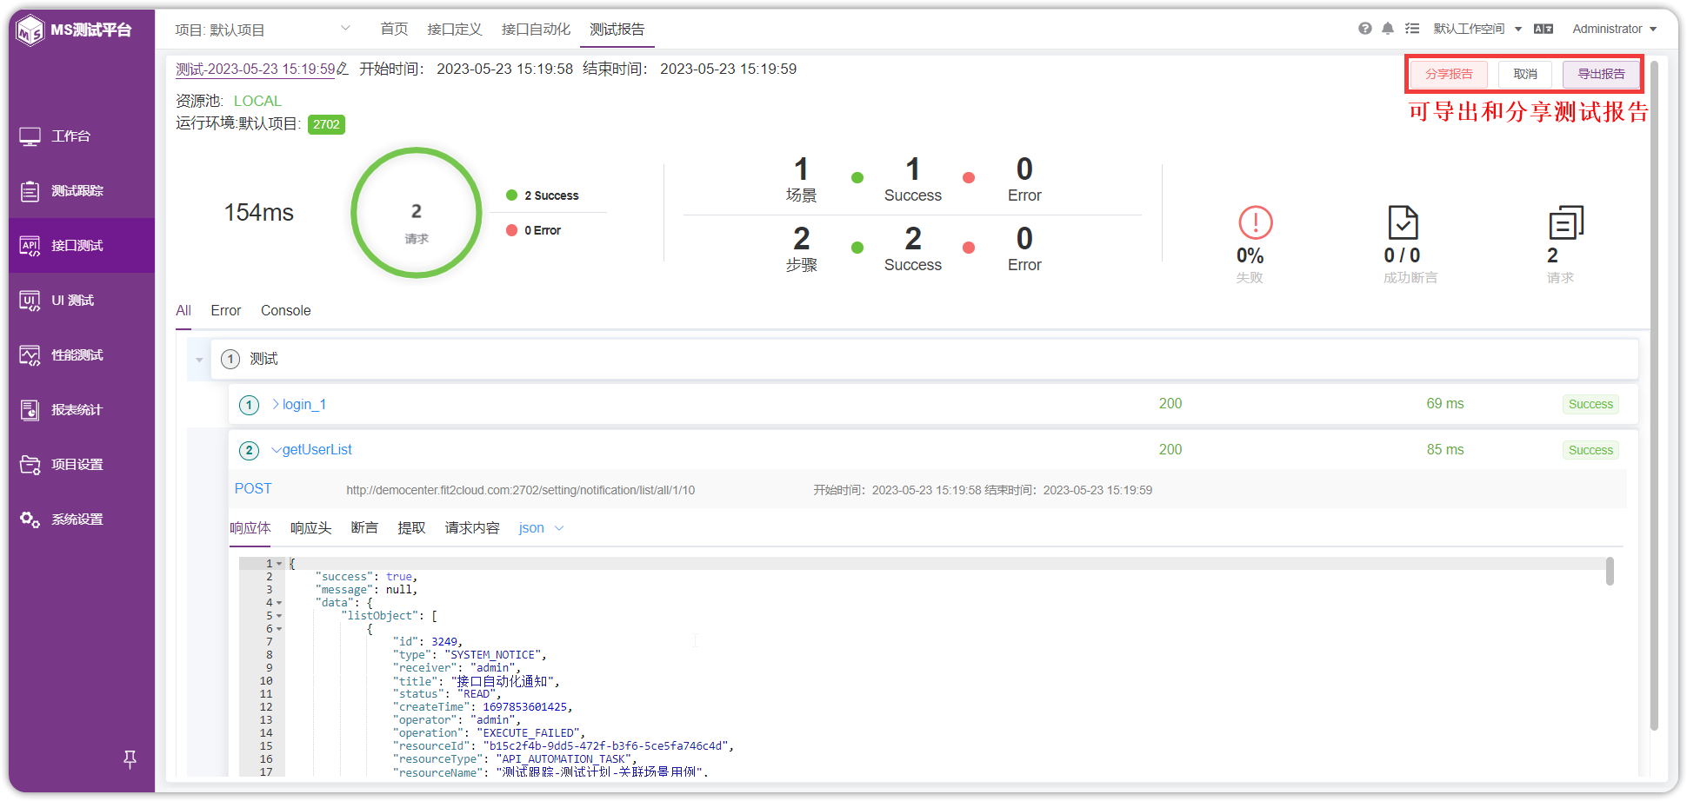Image resolution: width=1687 pixels, height=801 pixels.
Task: Open the 项目: 默认项目 dropdown
Action: tap(263, 30)
